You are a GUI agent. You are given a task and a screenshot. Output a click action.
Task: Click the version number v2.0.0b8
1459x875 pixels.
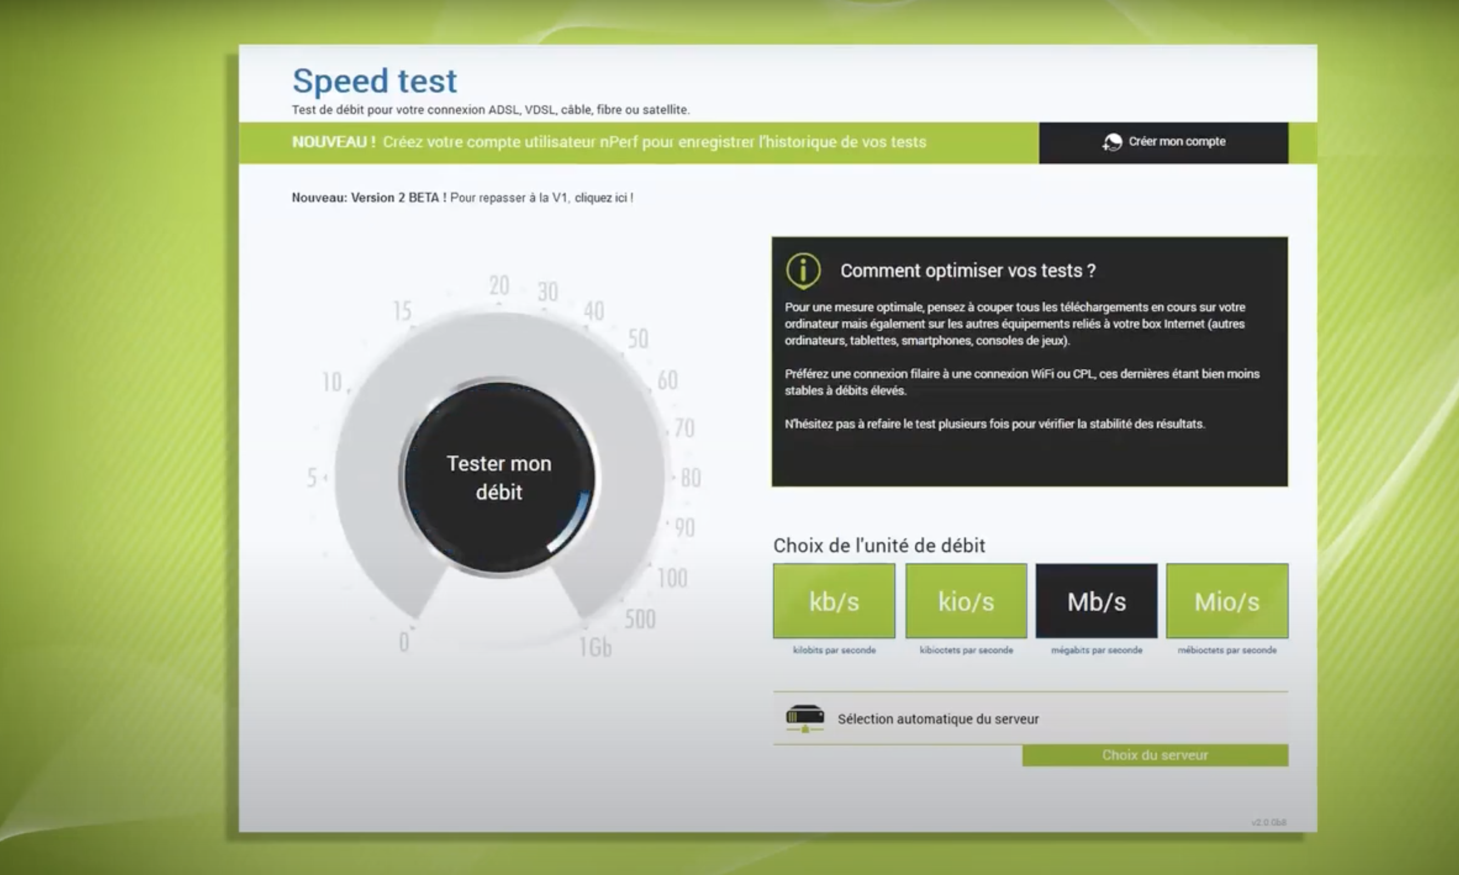coord(1269,822)
